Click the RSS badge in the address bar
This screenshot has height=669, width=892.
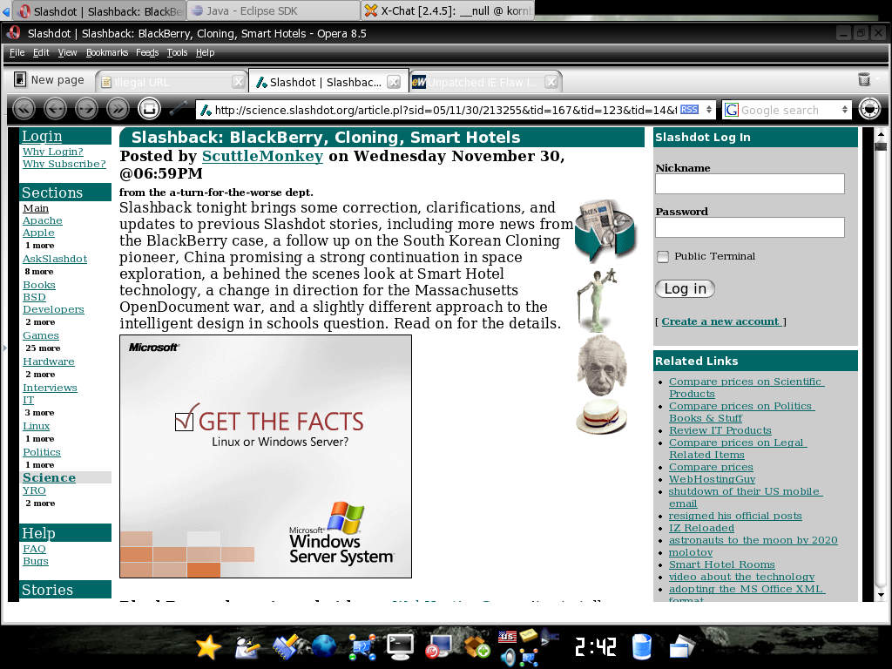coord(691,110)
